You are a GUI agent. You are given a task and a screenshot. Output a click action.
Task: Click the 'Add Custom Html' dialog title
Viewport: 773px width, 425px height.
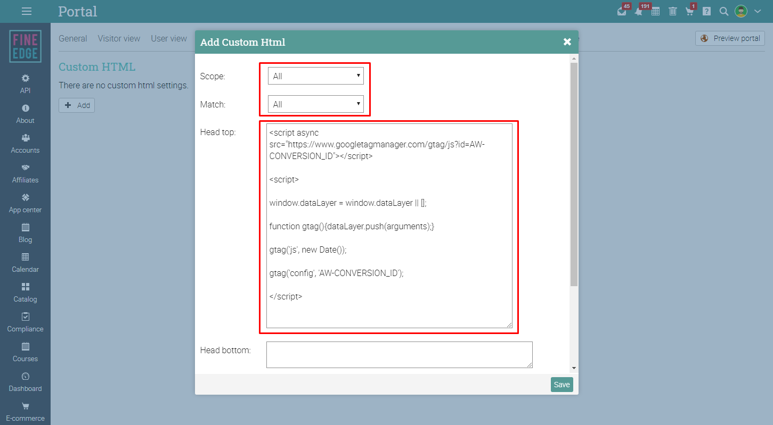coord(243,42)
